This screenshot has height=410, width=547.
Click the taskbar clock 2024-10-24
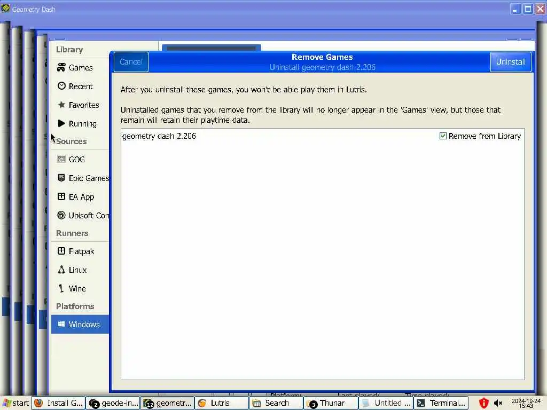point(526,404)
